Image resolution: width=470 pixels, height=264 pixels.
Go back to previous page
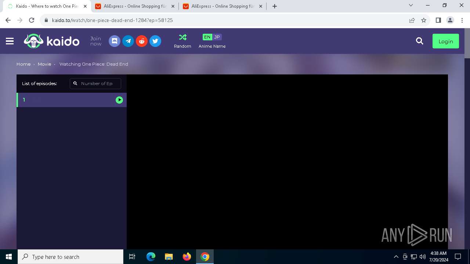click(x=8, y=20)
